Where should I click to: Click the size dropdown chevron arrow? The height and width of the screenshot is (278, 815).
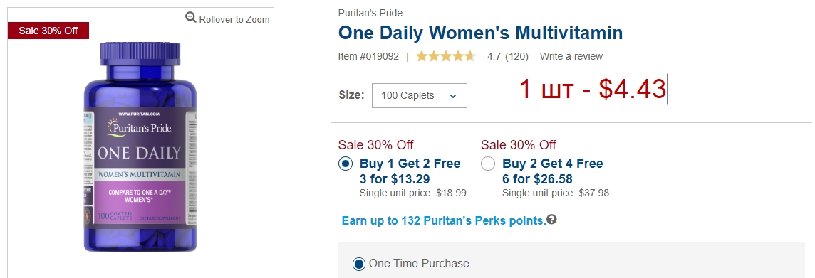click(452, 96)
